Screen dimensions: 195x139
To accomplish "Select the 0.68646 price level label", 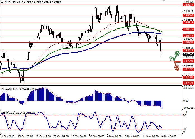I will [188, 29].
